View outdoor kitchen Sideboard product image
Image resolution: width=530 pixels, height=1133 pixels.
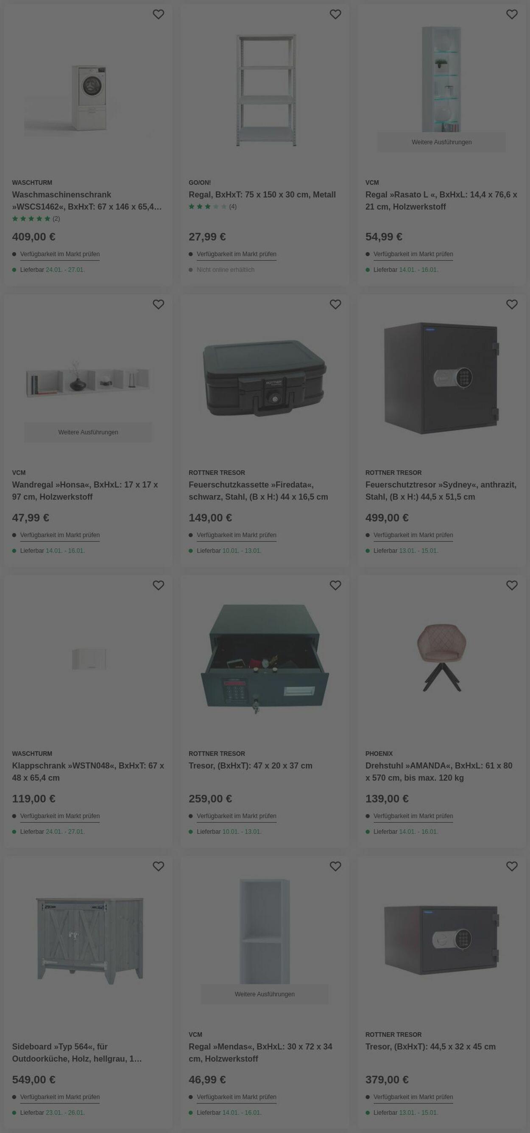point(89,940)
